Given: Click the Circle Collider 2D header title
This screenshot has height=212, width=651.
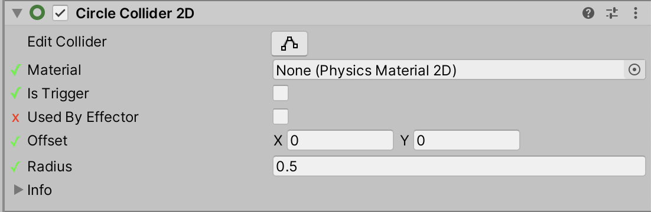Looking at the screenshot, I should click(x=135, y=14).
